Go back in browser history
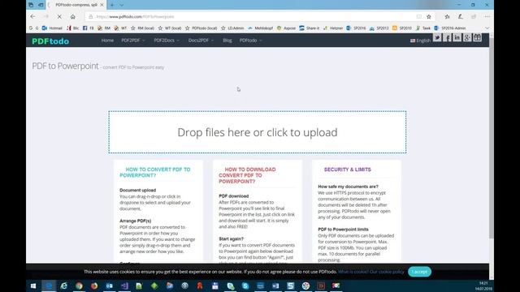The height and width of the screenshot is (292, 520). point(32,16)
